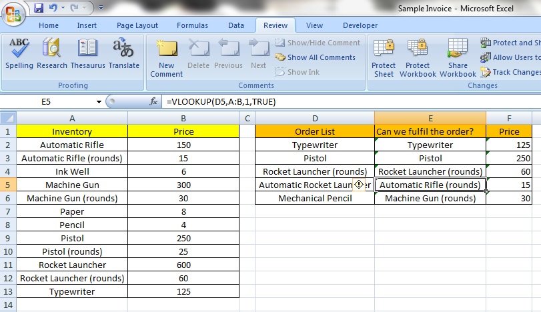Click inside the formula bar VLOOKUP text
The image size is (541, 312).
pos(221,102)
